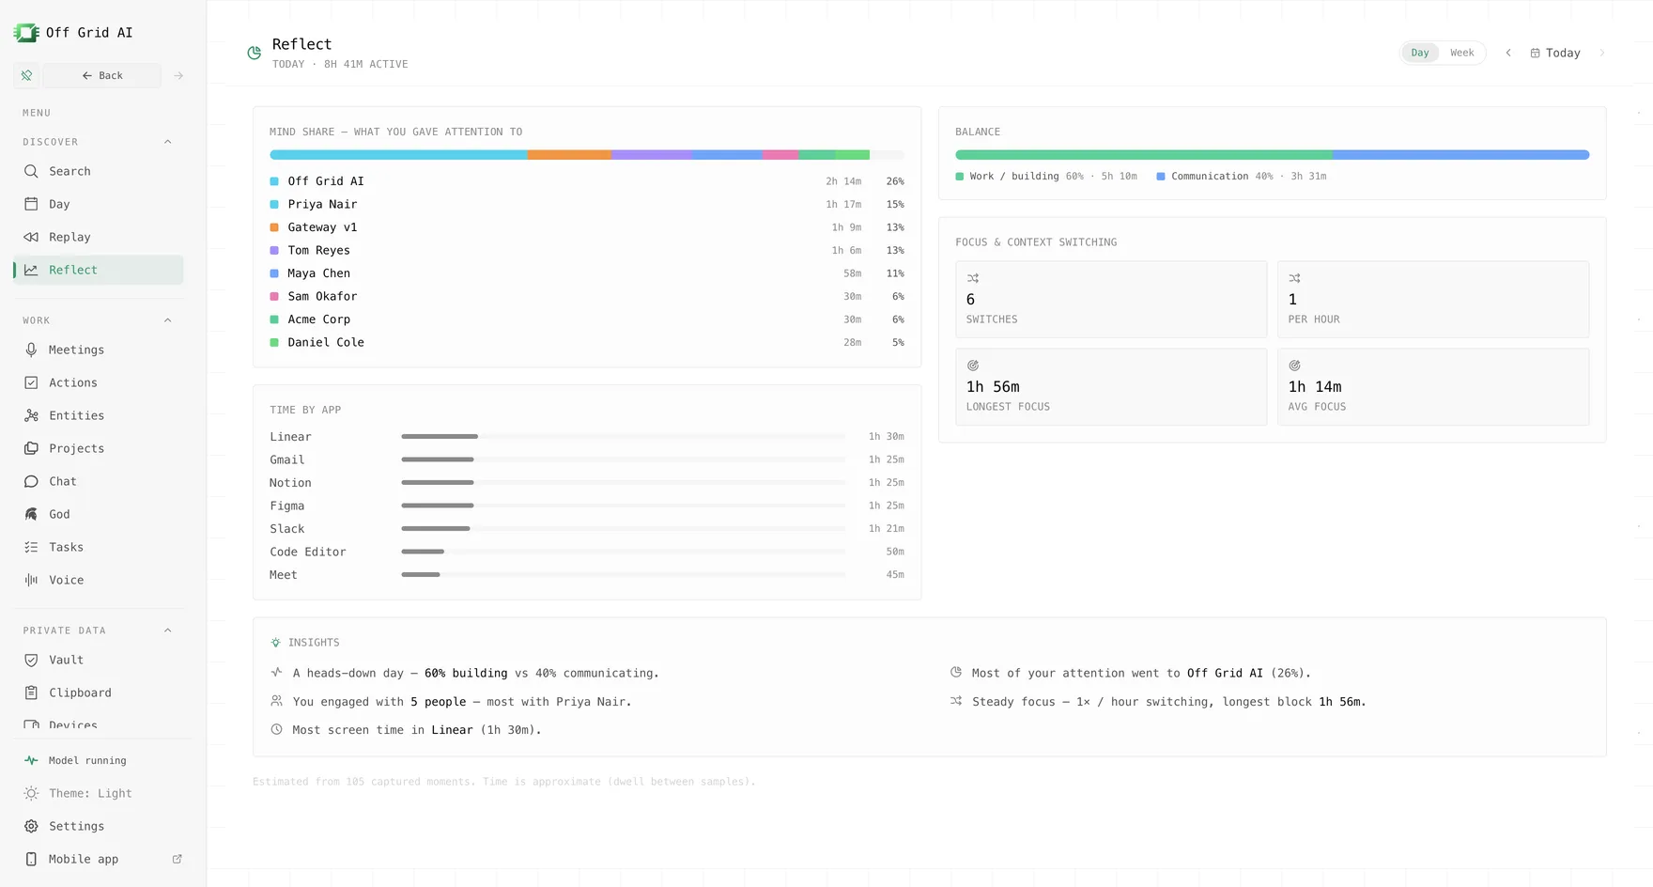Click the Vault shield icon
This screenshot has width=1653, height=887.
(31, 660)
